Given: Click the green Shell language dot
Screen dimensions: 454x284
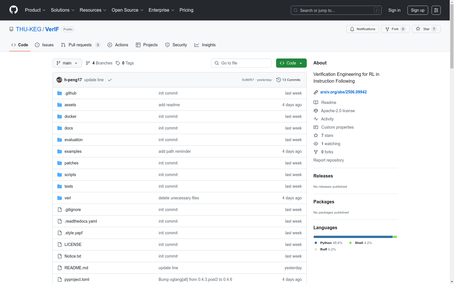Looking at the screenshot, I should click(350, 243).
